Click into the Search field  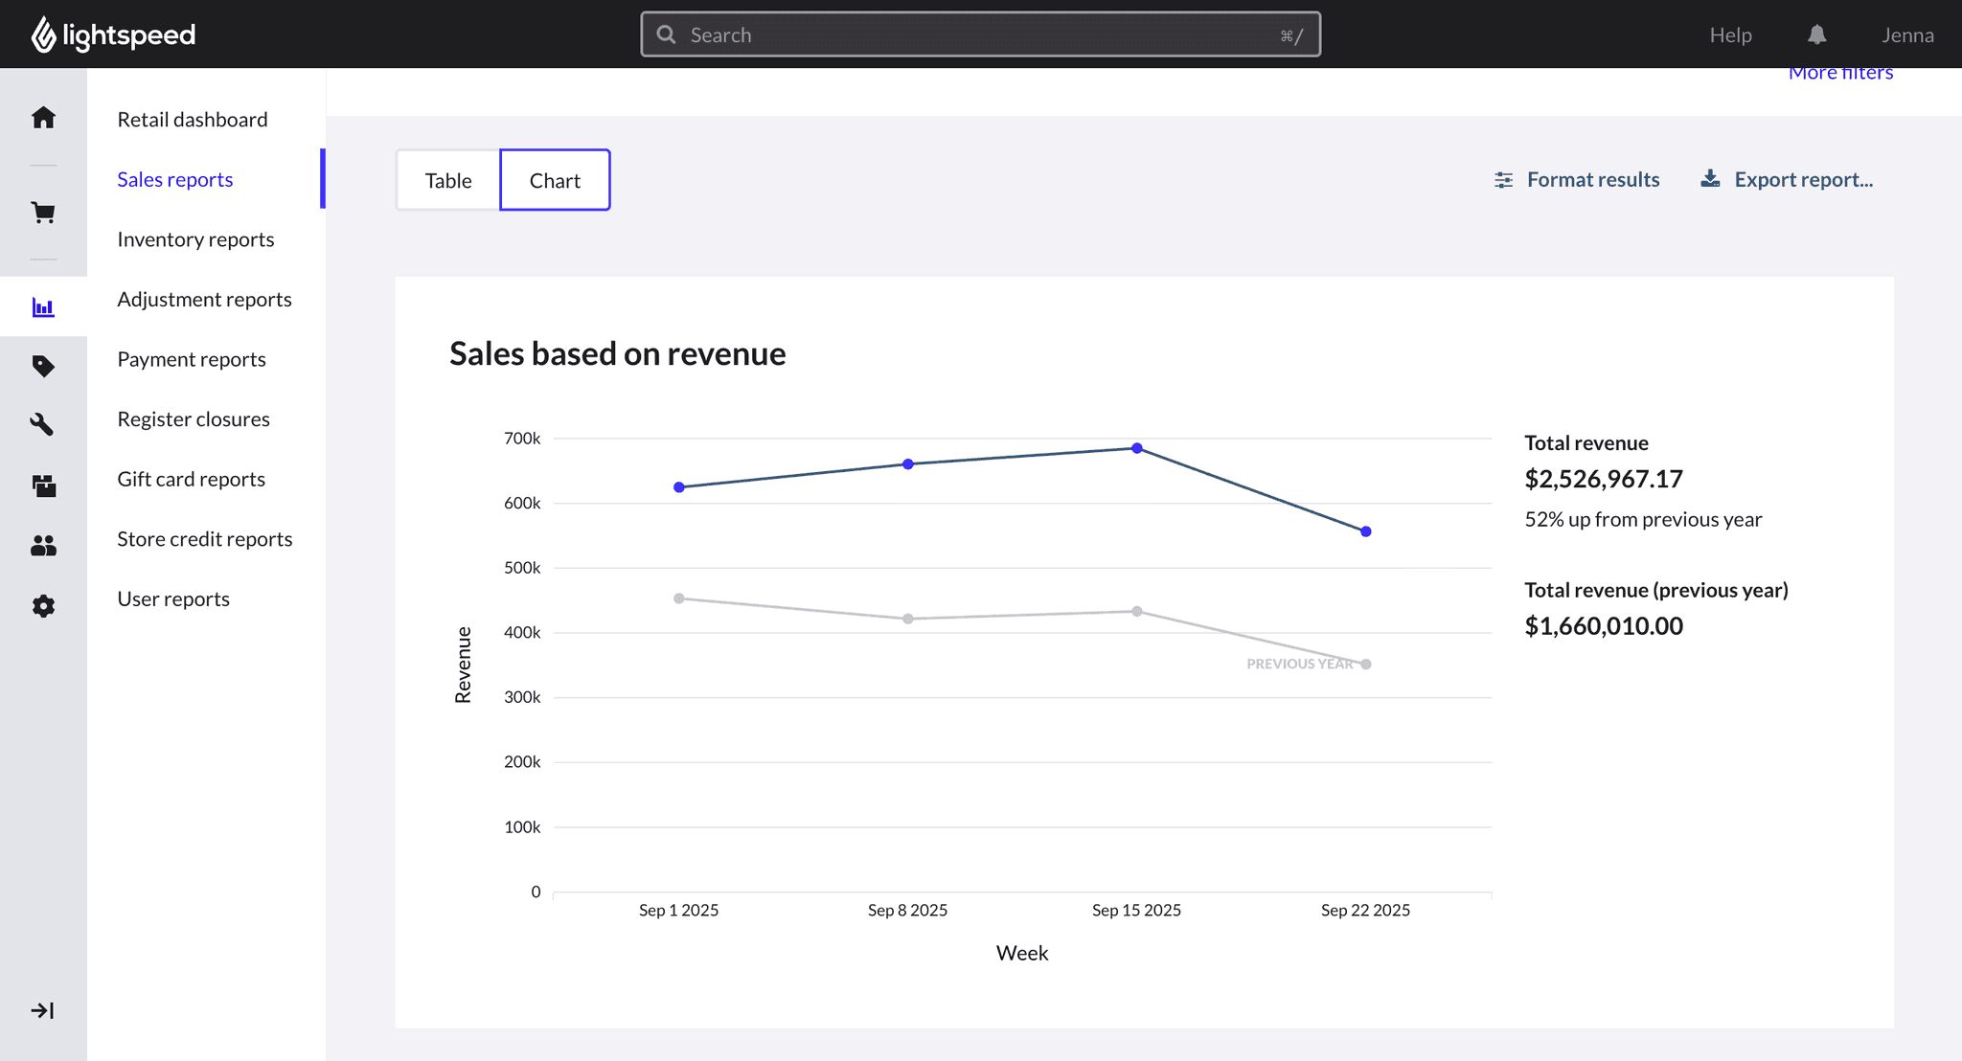point(980,35)
